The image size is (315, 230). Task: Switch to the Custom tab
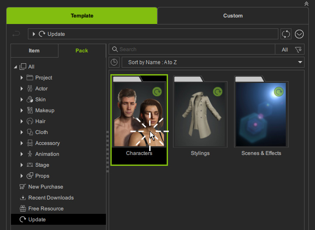pos(233,16)
